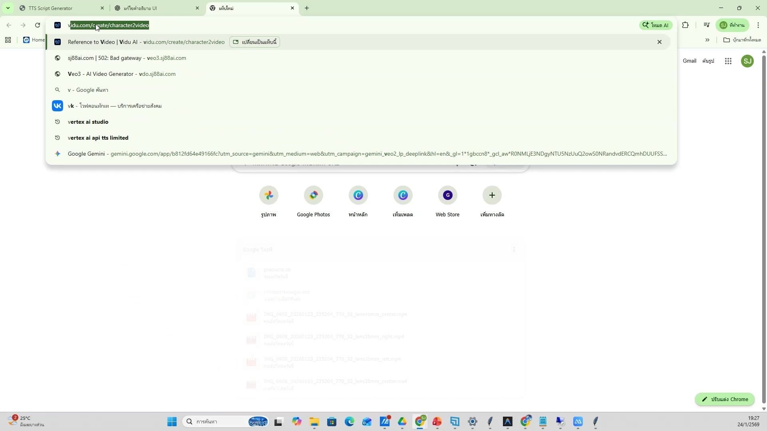Screen dimensions: 767x431
Task: Open the AI Mode search icon
Action: click(656, 25)
